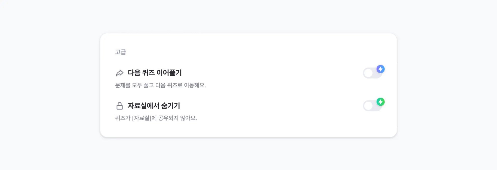Click the green lightning bolt badge

381,102
